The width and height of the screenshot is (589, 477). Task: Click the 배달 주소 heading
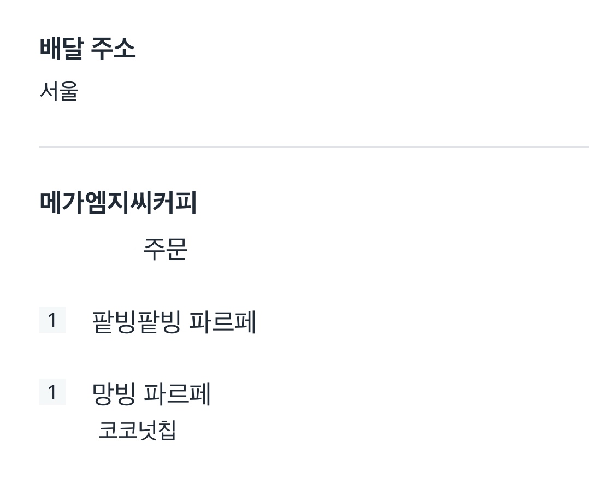87,49
